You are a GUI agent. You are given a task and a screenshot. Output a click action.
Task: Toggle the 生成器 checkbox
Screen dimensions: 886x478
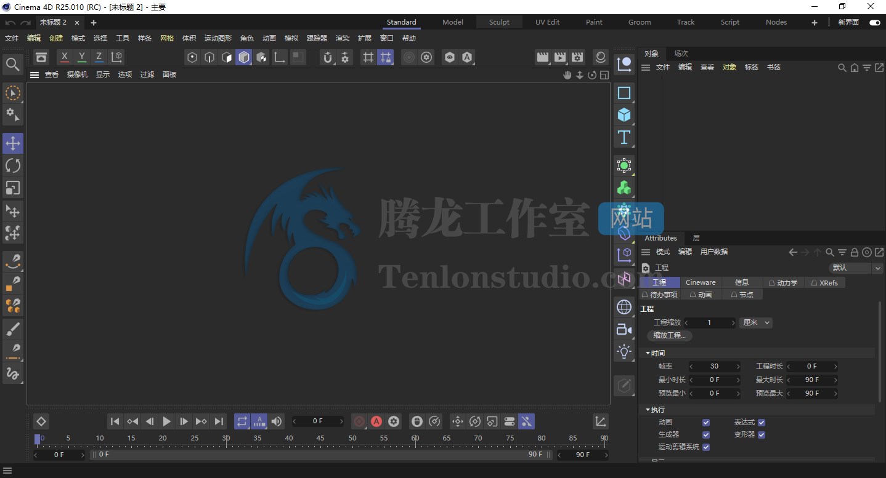[706, 435]
